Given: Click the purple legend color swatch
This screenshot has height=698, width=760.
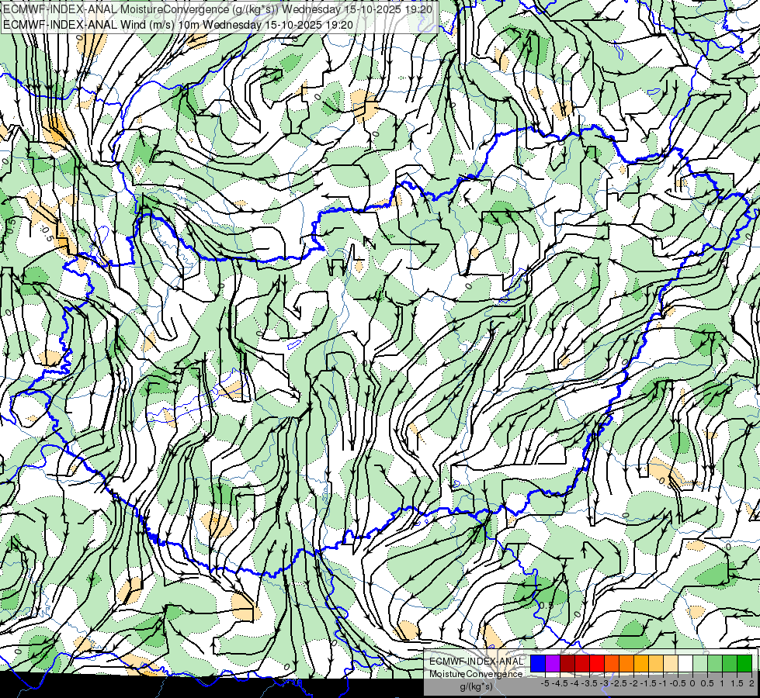Looking at the screenshot, I should pos(553,664).
